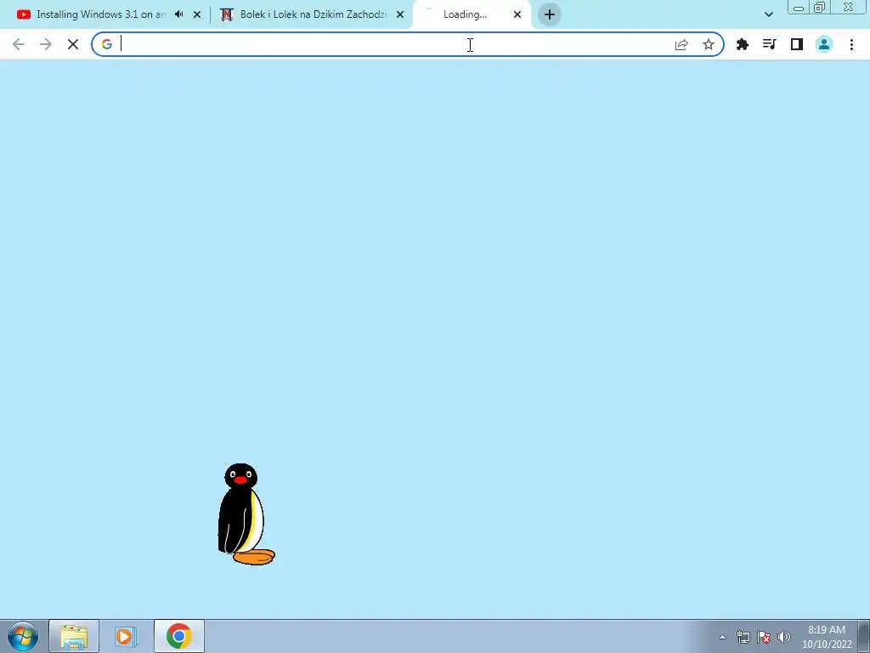The height and width of the screenshot is (653, 870).
Task: Open Windows Explorer from the taskbar
Action: (x=74, y=636)
